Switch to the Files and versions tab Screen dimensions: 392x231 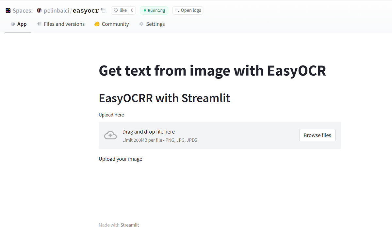64,24
